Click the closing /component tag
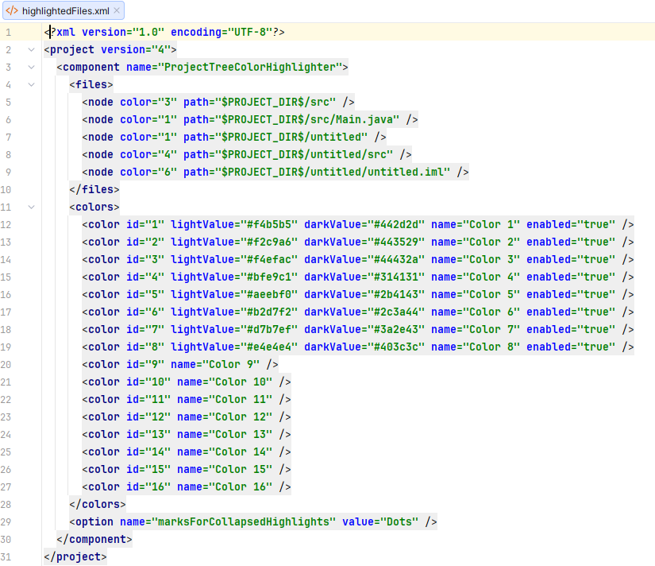Viewport: 655px width, 566px height. pos(94,540)
